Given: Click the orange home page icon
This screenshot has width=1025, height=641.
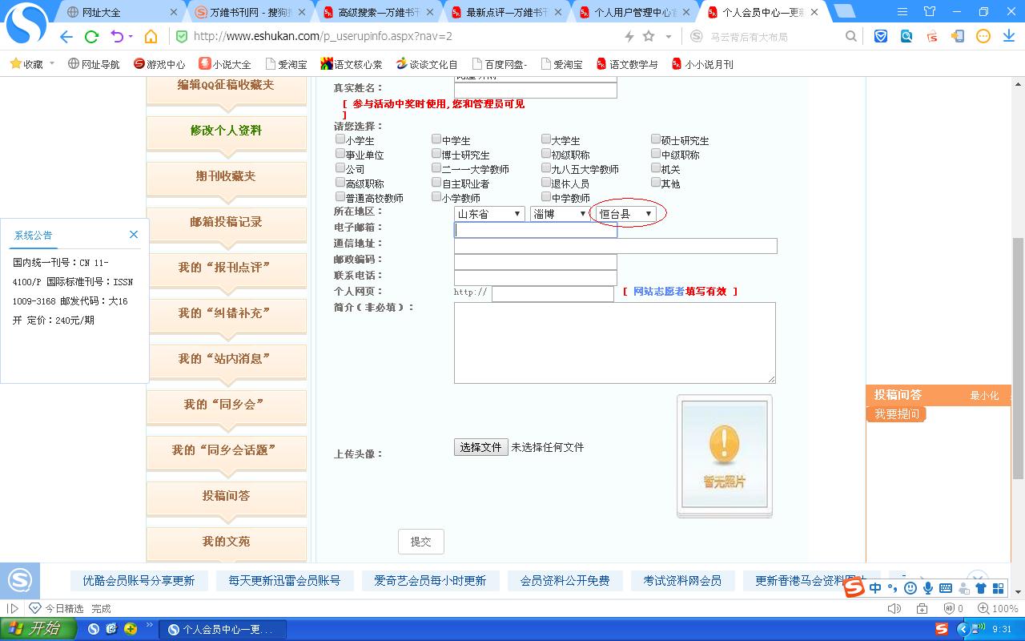Looking at the screenshot, I should 151,37.
